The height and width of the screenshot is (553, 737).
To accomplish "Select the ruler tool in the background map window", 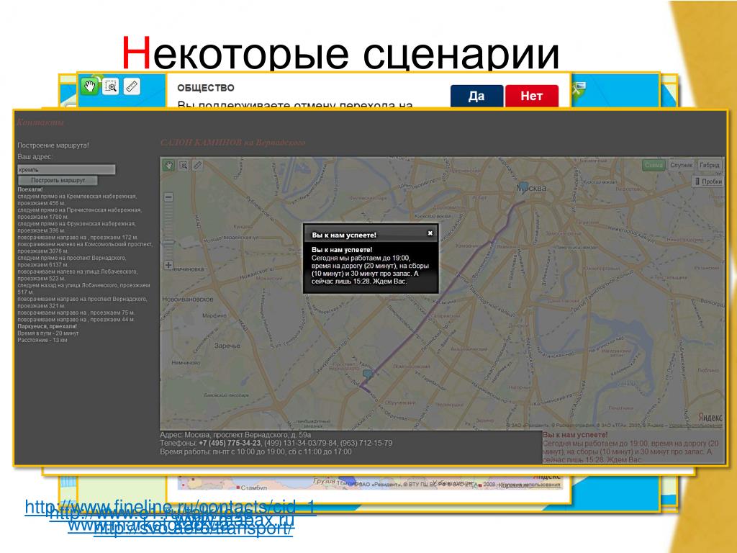I will coord(132,86).
